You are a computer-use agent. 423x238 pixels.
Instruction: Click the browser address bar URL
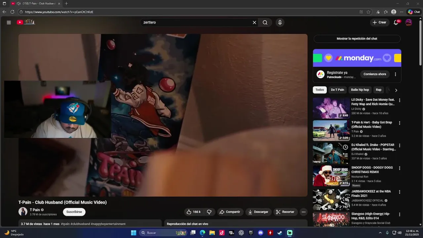click(59, 12)
